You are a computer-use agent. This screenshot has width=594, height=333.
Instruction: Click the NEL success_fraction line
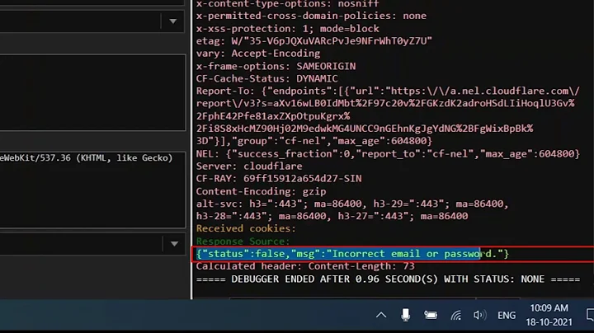388,154
